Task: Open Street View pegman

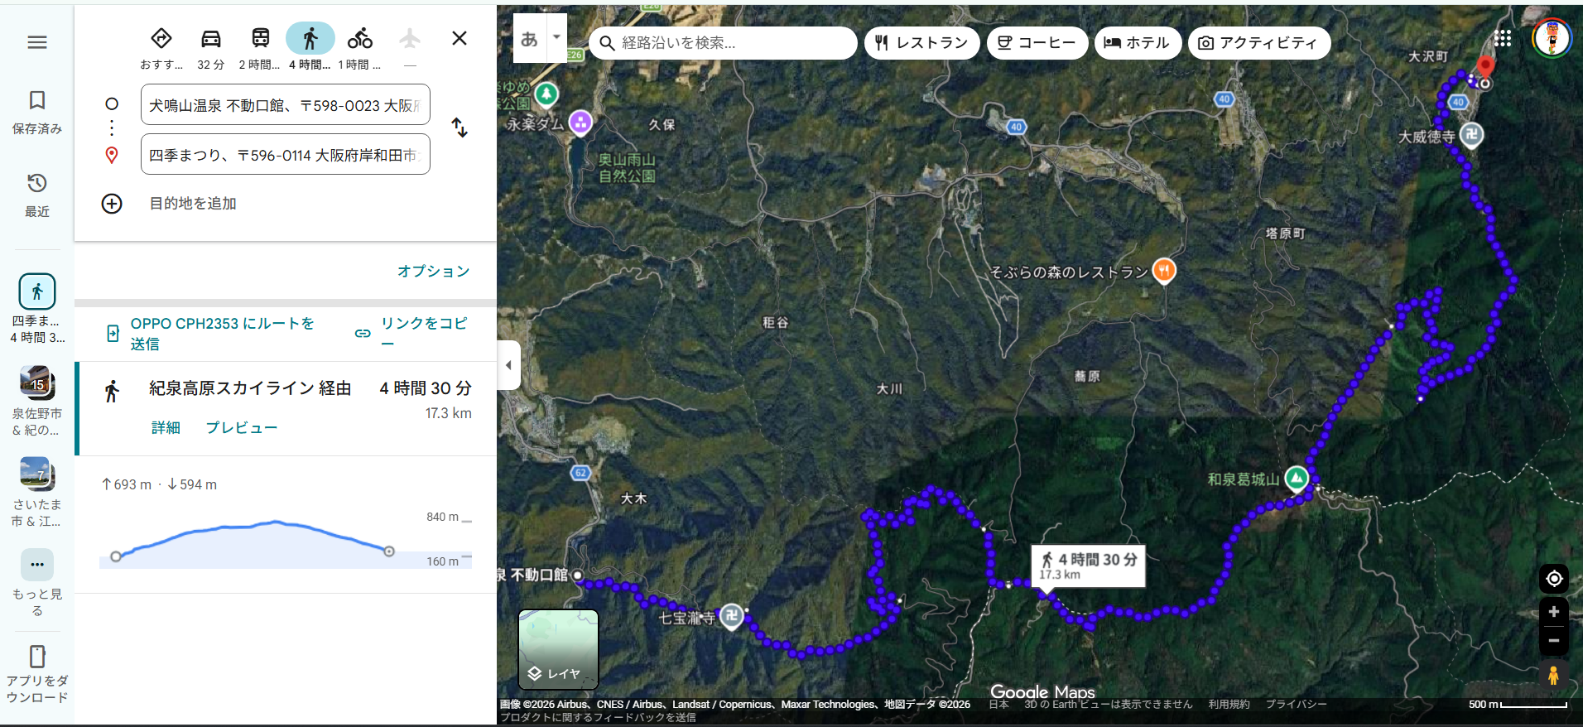Action: click(1553, 676)
